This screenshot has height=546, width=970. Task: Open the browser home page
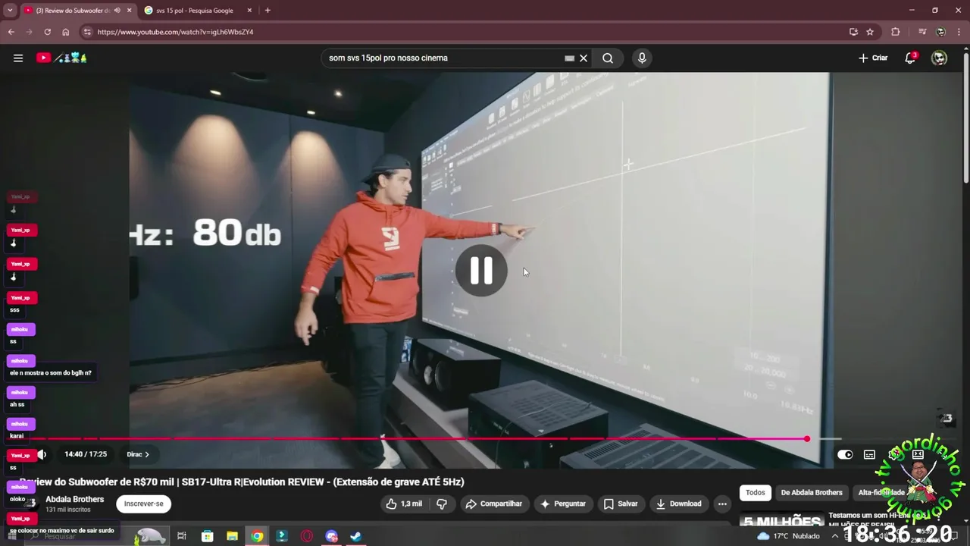(x=66, y=32)
